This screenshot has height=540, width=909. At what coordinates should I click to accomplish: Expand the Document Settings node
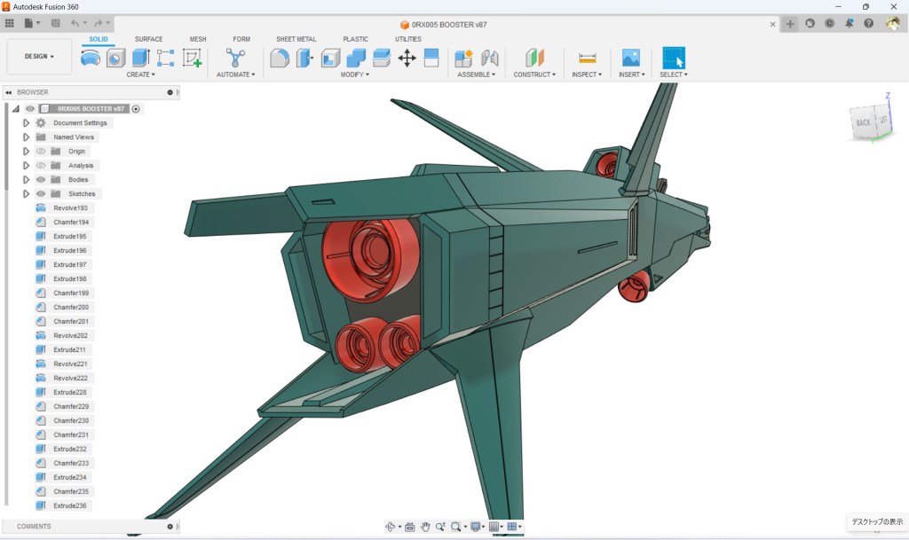pyautogui.click(x=27, y=123)
